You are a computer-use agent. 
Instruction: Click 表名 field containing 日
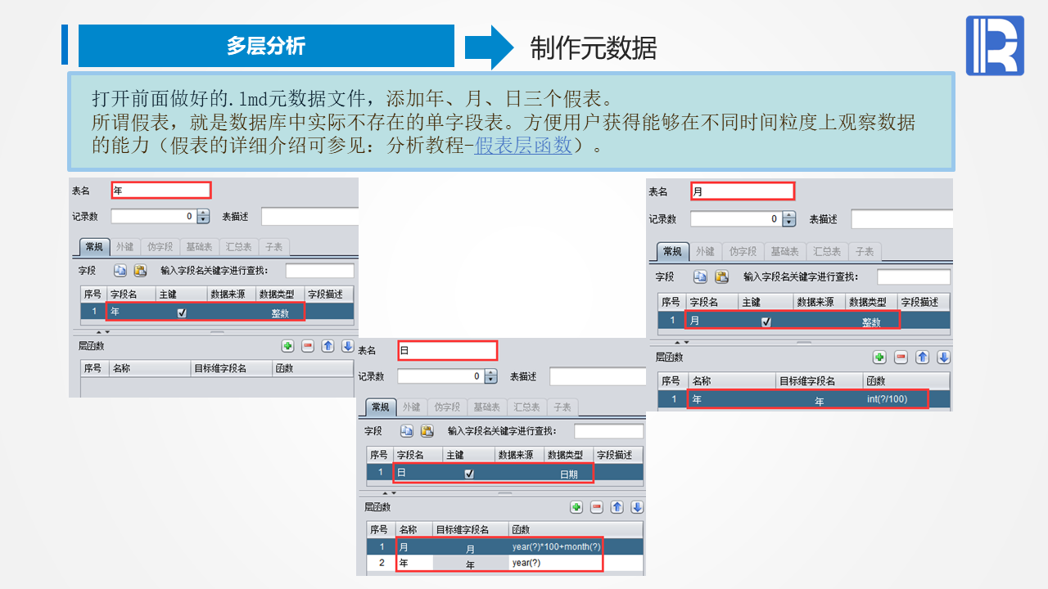(x=448, y=350)
